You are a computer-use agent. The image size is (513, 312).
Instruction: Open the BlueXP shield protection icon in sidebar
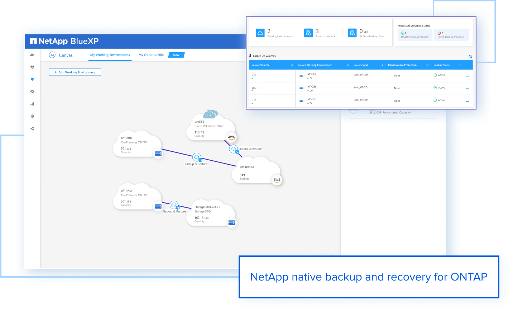32,79
